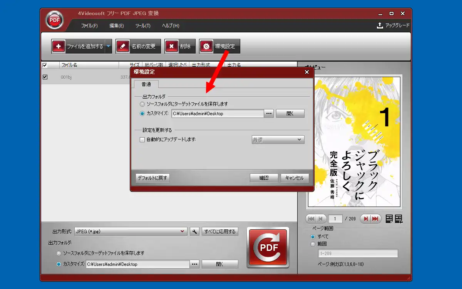Open the 出力形式 JPEG format dropdown

131,232
